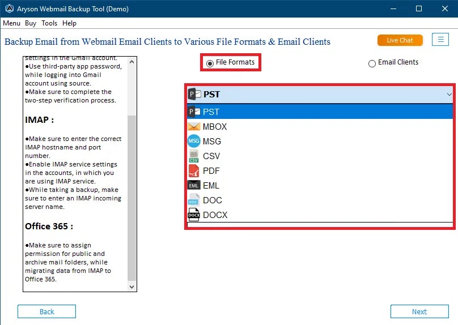Choose DOCX from the format list
This screenshot has height=325, width=458.
click(320, 215)
